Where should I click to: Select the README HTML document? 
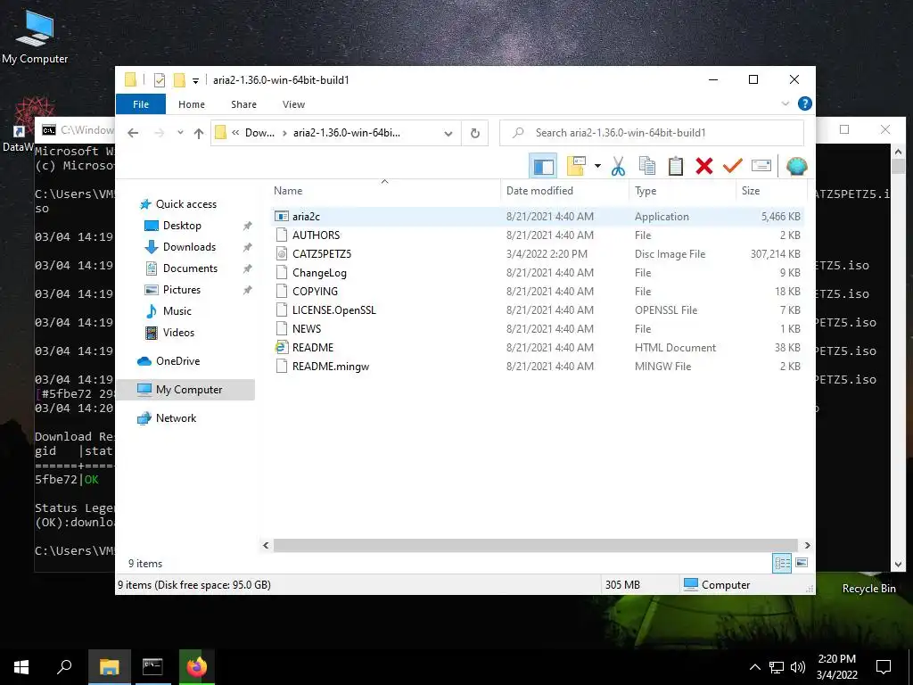click(538, 347)
